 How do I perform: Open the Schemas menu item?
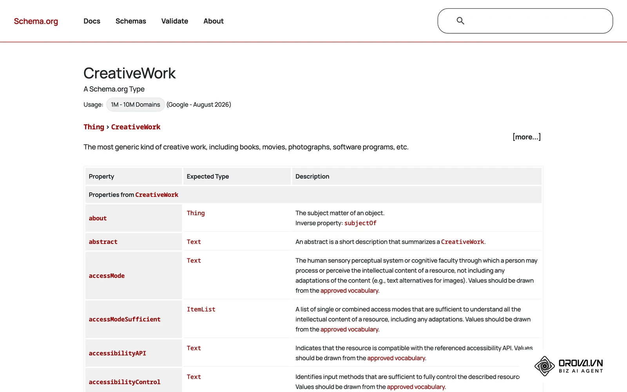131,21
